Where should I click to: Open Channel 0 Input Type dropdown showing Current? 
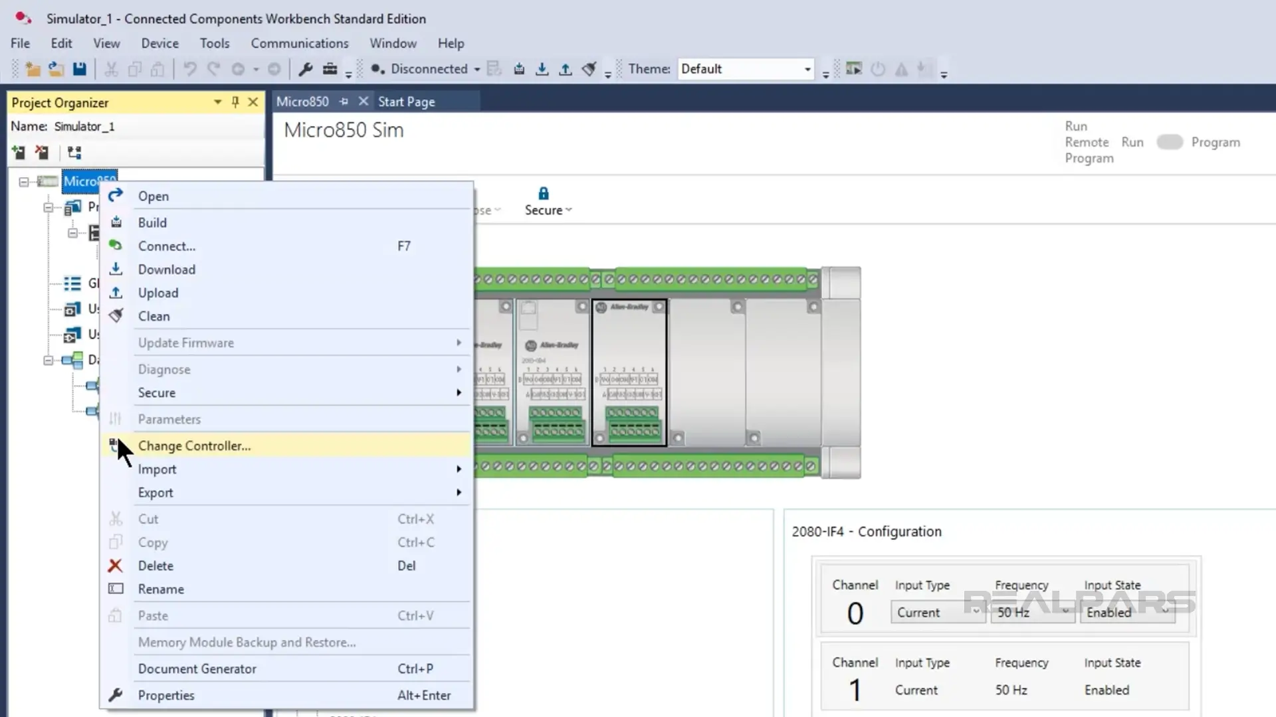click(x=938, y=612)
